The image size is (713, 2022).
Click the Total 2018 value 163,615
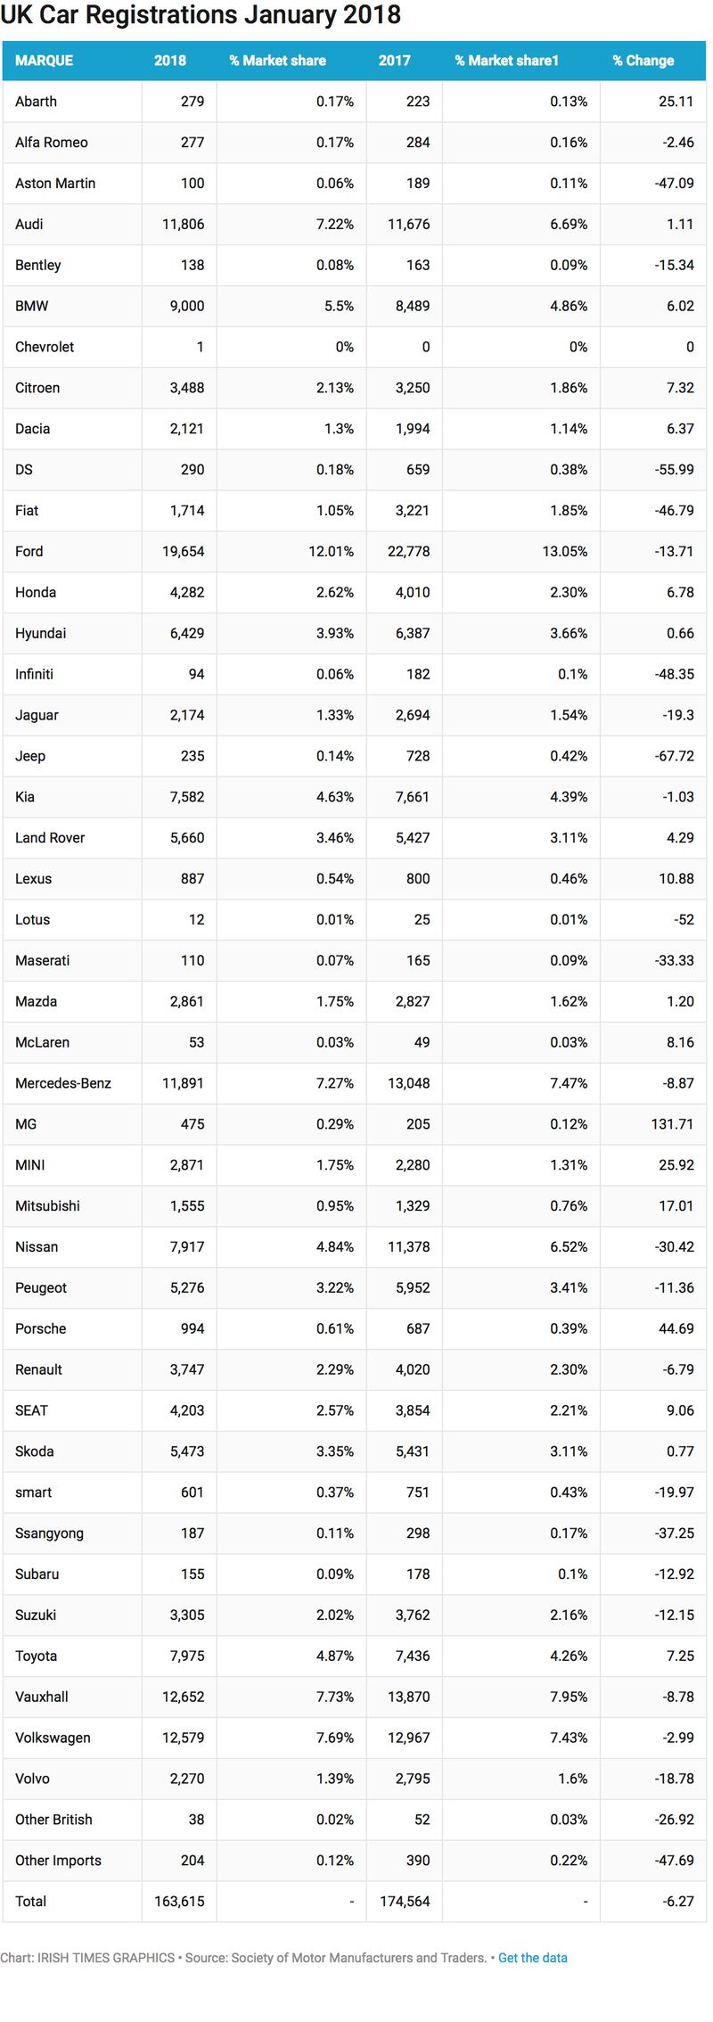179,1901
